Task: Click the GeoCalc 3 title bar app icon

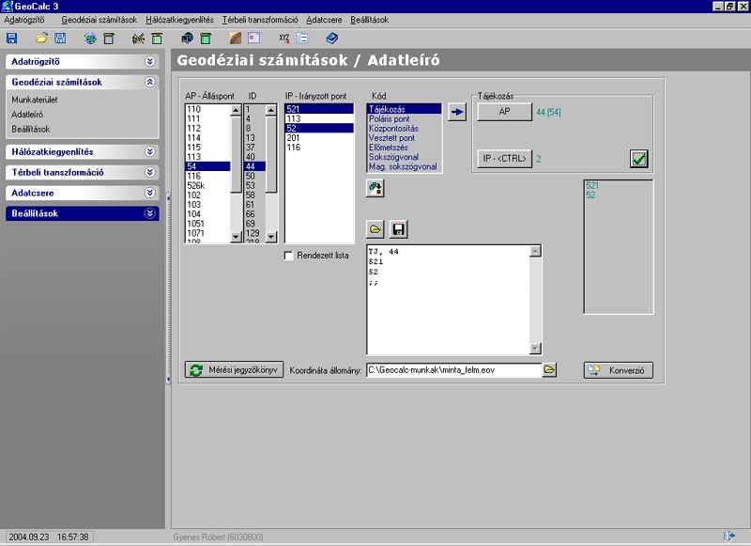Action: coord(7,7)
